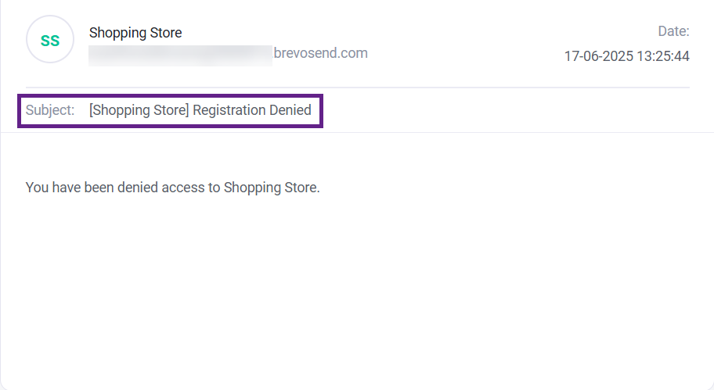Click the Date: label
This screenshot has height=390, width=714.
coord(673,31)
